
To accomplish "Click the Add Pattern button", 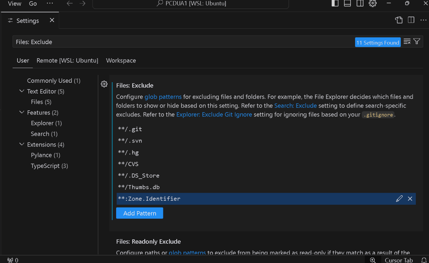I will click(139, 213).
